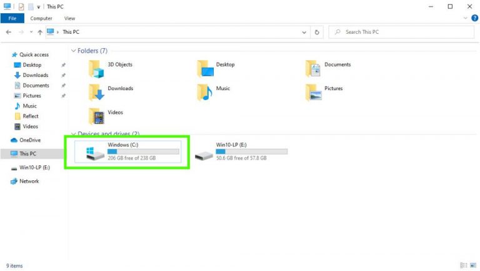
Task: Click the Music folder icon
Action: click(x=205, y=92)
